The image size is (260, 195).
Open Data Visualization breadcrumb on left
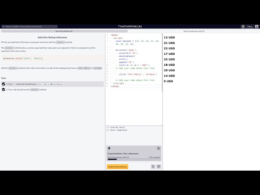(64, 31)
